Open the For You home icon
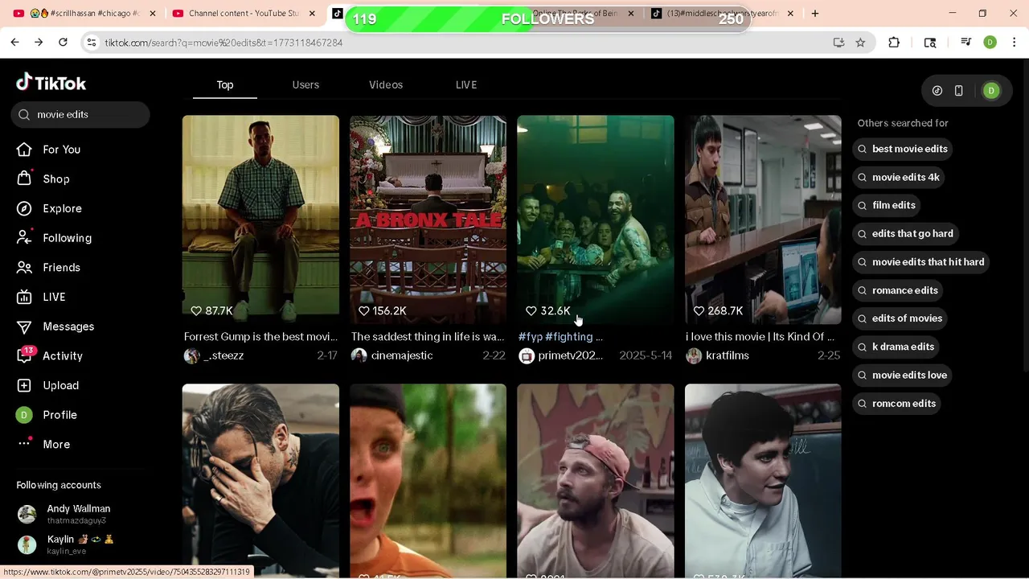Image resolution: width=1029 pixels, height=579 pixels. 25,150
